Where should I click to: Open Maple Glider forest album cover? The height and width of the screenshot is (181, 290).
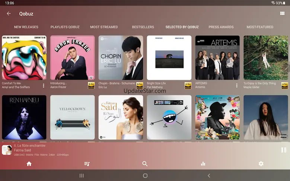[266, 58]
